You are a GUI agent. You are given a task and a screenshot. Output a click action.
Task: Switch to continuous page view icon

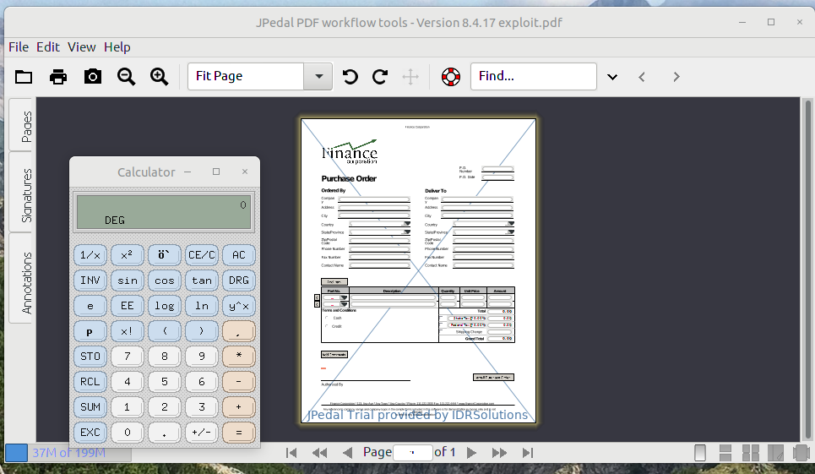click(725, 453)
